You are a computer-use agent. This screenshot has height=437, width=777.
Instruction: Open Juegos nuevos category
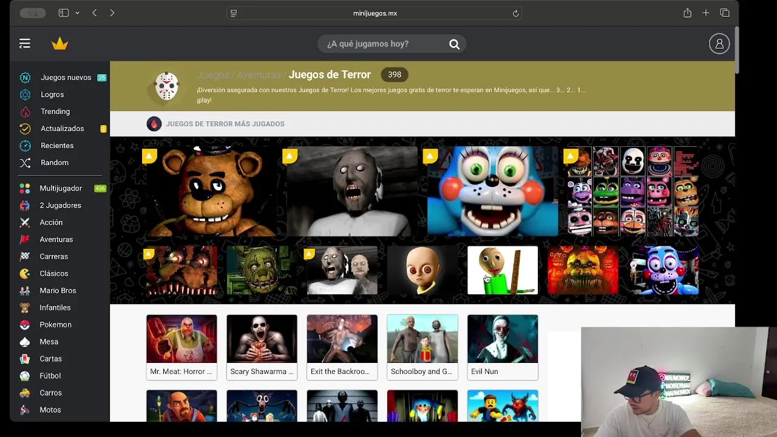coord(66,78)
